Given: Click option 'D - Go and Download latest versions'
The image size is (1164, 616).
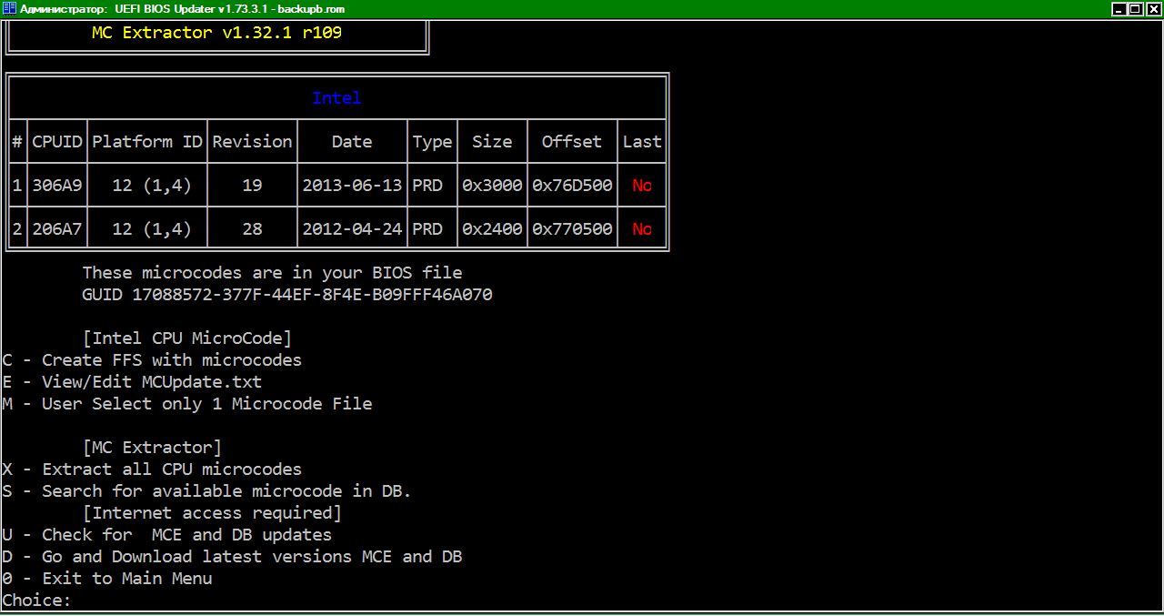Looking at the screenshot, I should [232, 557].
